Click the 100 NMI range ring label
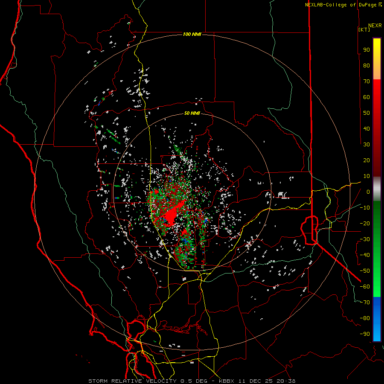This screenshot has height=384, width=384. pos(192,34)
